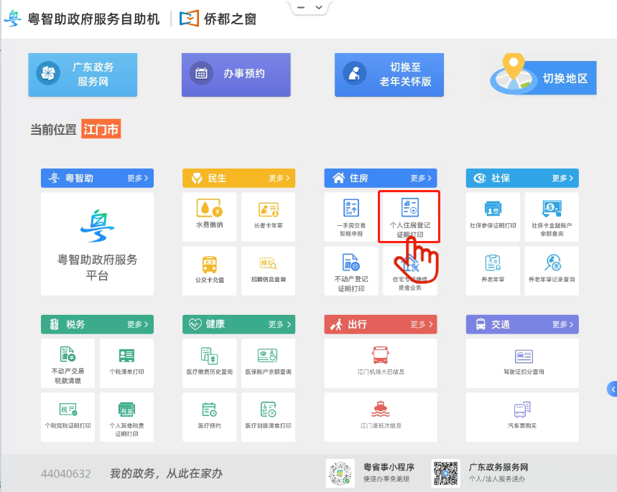
Task: Switch to 老年关怀版 mode
Action: 390,75
